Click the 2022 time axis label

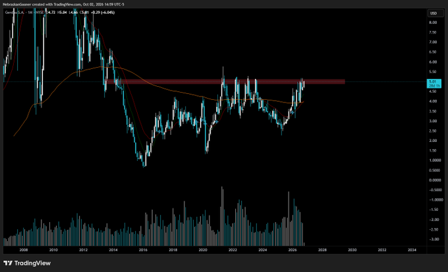pos(233,250)
